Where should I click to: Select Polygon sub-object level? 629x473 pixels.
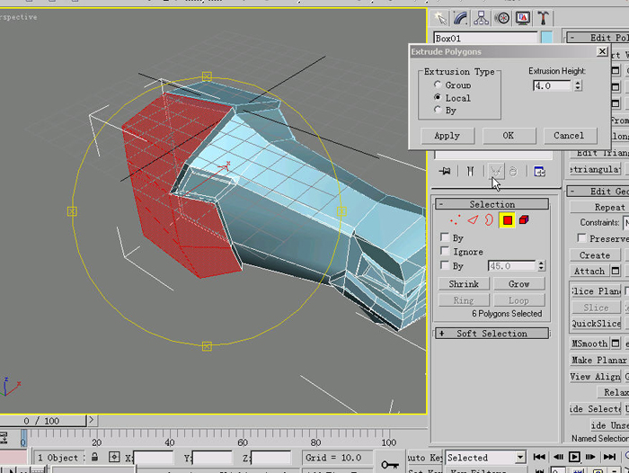(507, 220)
